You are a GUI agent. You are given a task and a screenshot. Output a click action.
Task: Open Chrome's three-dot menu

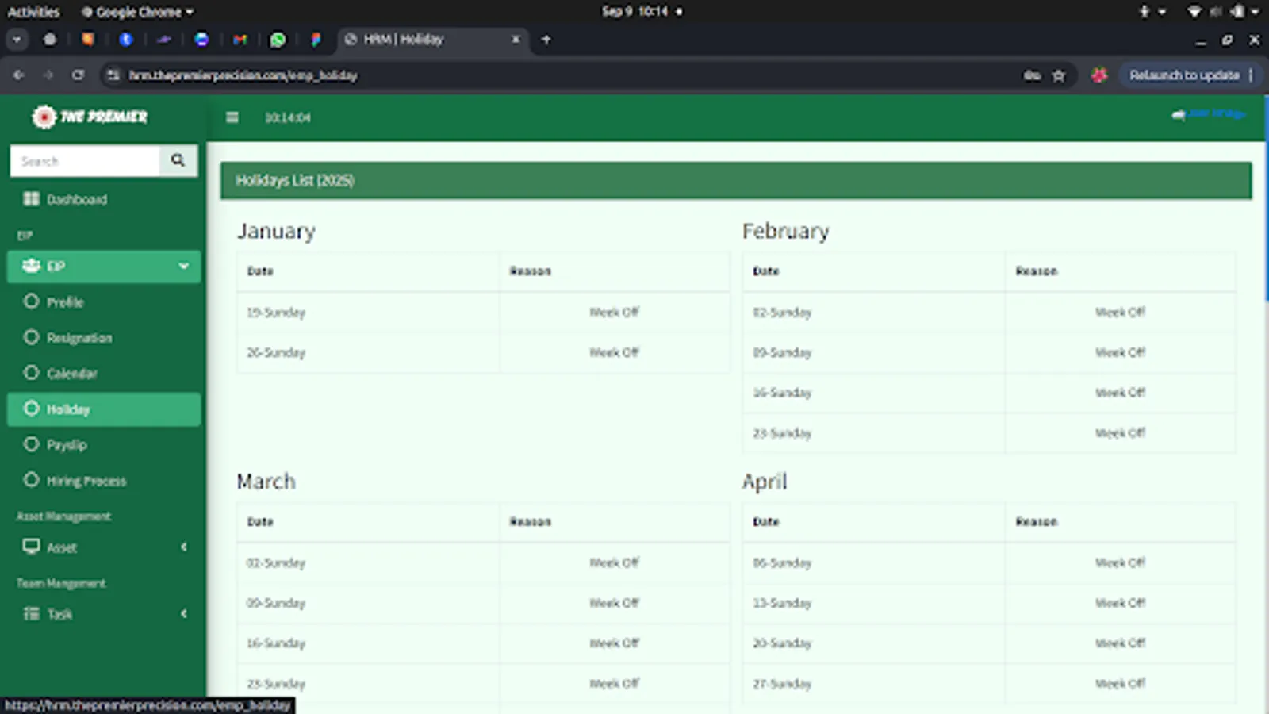click(1251, 75)
